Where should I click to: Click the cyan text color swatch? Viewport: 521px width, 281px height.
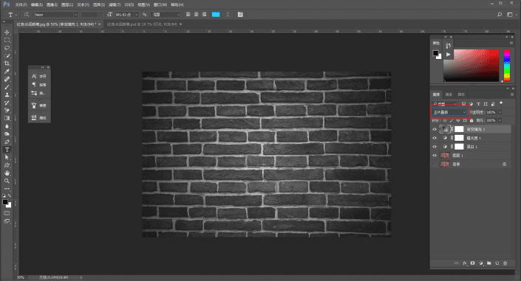[x=216, y=15]
